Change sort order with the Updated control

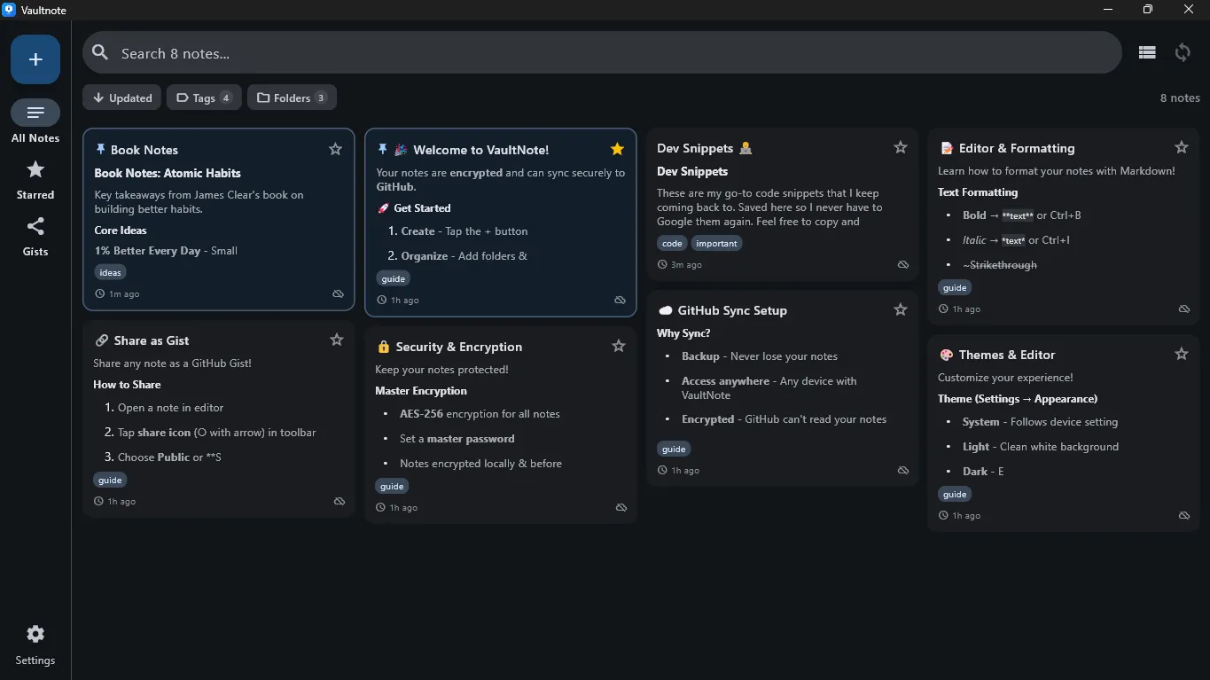tap(121, 98)
